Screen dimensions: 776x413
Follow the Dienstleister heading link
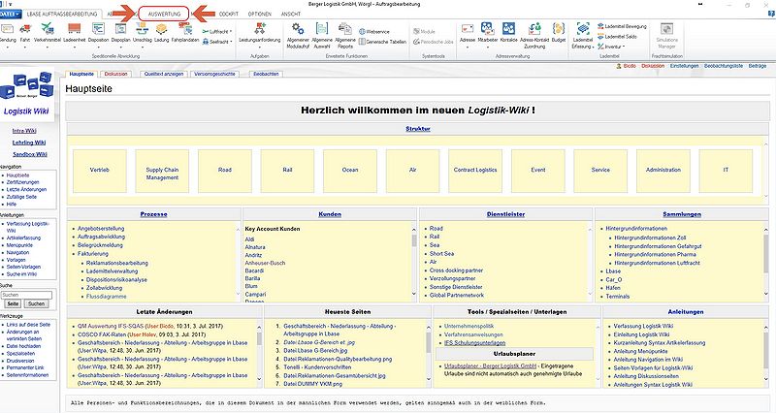[x=505, y=214]
